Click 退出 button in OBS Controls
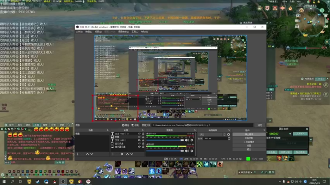This screenshot has width=330, height=185. point(249,149)
